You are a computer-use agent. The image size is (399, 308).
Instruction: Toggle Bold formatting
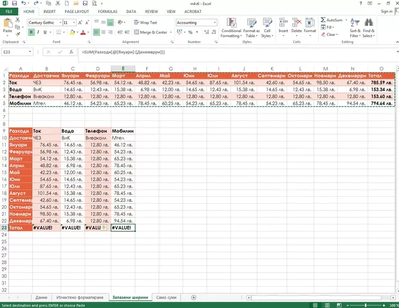[32, 32]
